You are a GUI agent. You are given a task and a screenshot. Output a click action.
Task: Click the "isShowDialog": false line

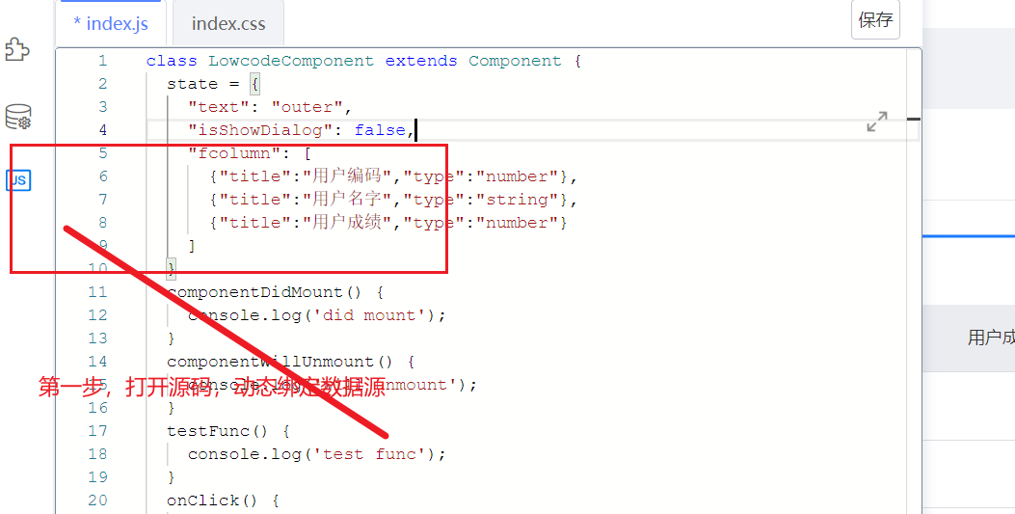(301, 130)
